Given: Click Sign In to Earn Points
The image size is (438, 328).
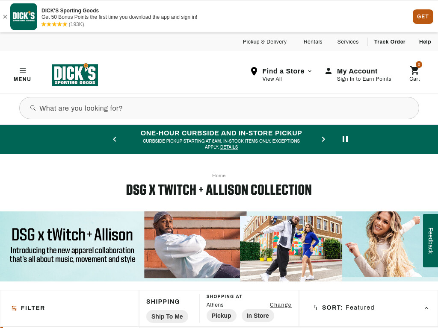Looking at the screenshot, I should pos(364,79).
